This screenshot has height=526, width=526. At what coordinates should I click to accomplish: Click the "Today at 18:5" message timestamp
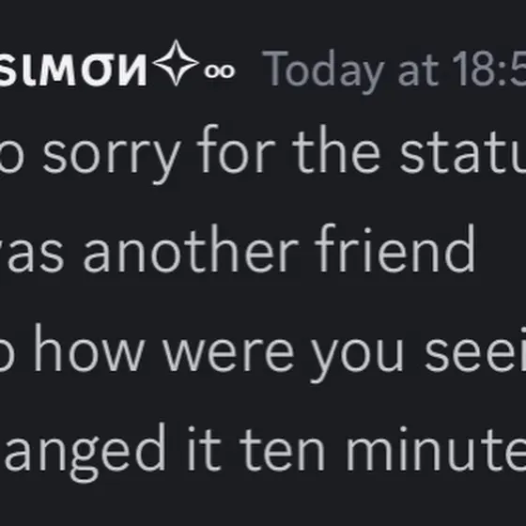coord(394,70)
